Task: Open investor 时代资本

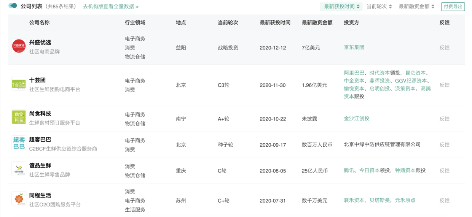Action: coord(380,73)
